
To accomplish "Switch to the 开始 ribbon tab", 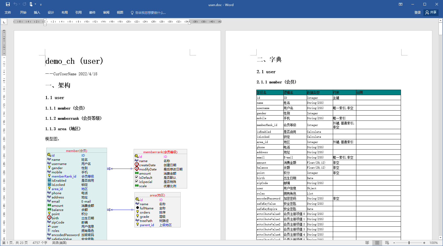I will [23, 13].
